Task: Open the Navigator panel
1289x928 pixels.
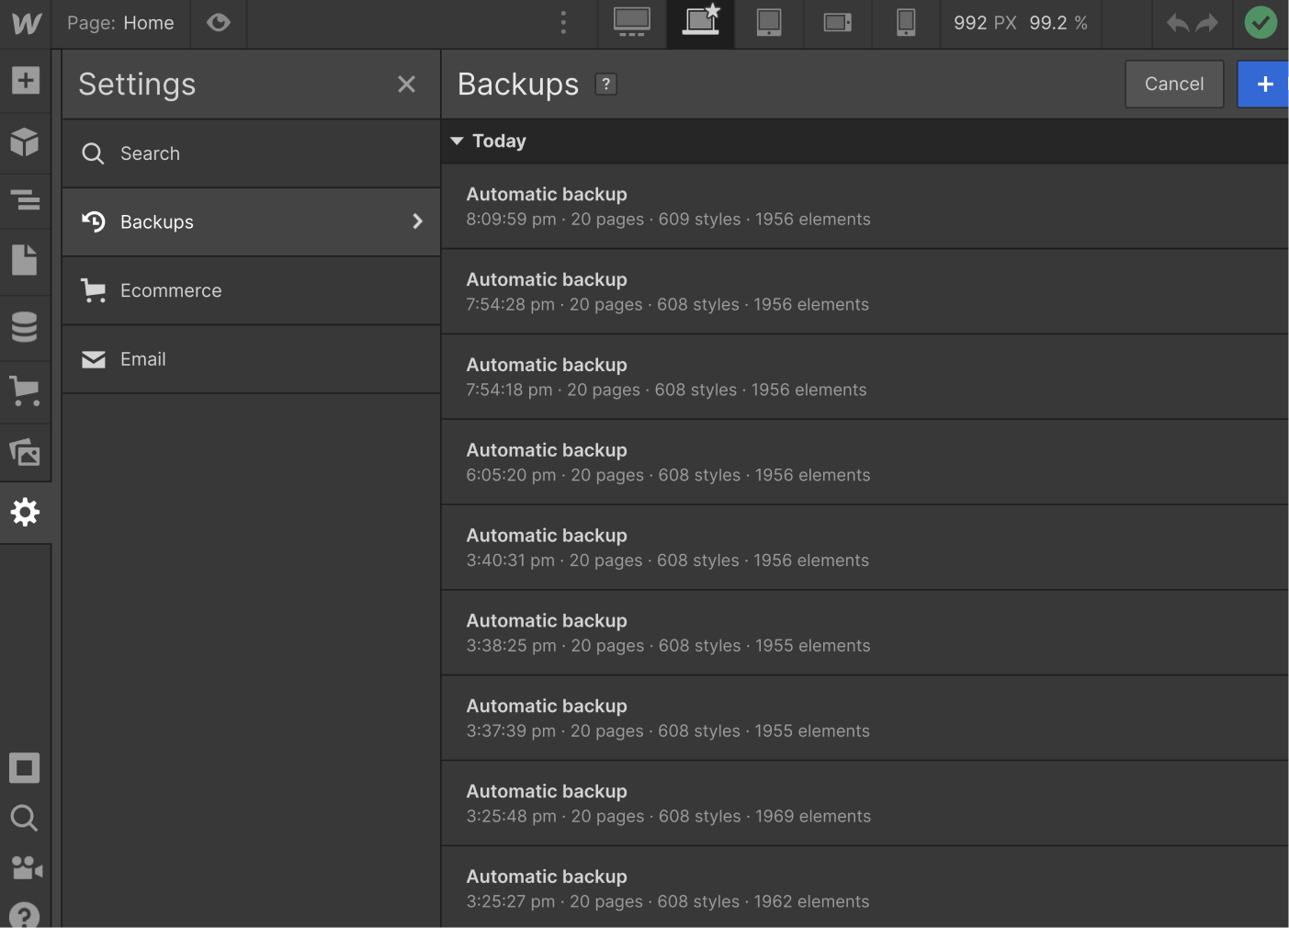Action: [x=25, y=200]
